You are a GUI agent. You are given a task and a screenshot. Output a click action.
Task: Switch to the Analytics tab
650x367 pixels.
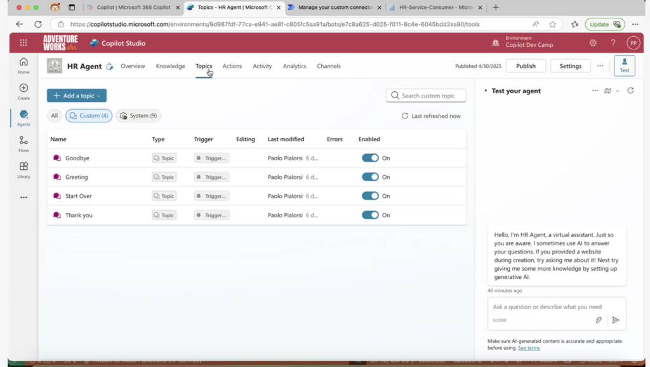[x=295, y=66]
